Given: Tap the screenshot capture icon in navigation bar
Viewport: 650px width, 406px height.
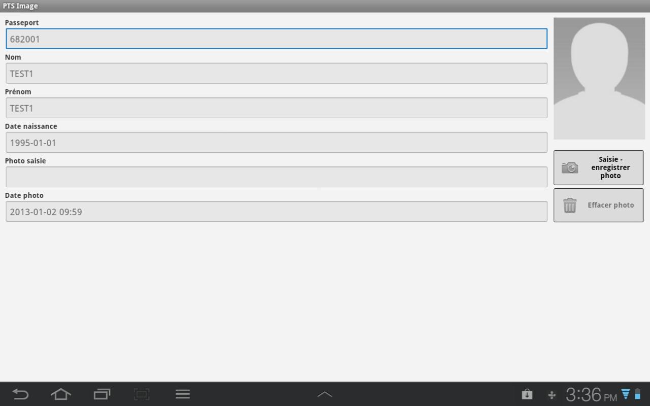Looking at the screenshot, I should (x=142, y=394).
